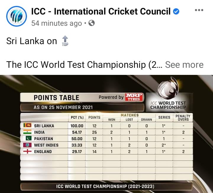Click the England flag icon

coord(27,151)
